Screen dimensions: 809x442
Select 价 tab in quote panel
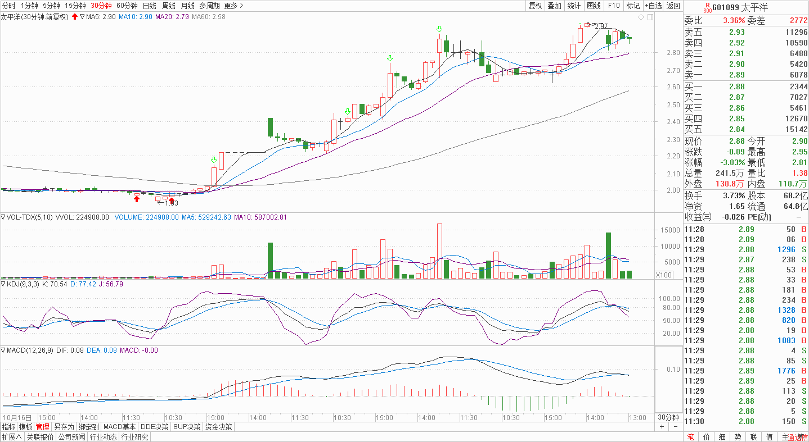(x=706, y=437)
